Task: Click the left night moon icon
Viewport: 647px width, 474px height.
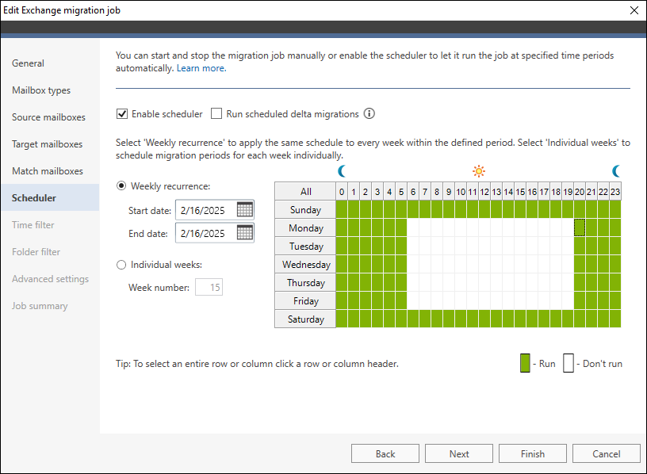Action: (342, 170)
